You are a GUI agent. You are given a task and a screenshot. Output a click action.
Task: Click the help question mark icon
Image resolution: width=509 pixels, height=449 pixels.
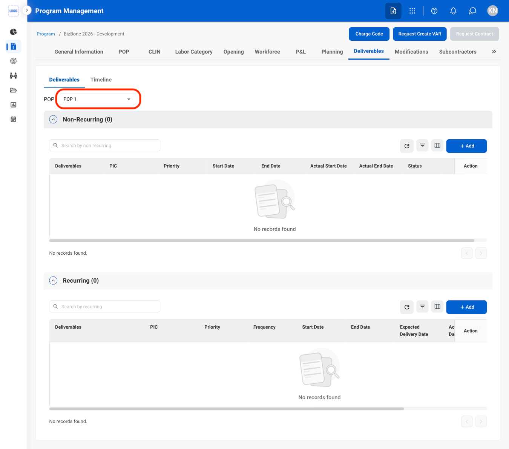434,11
